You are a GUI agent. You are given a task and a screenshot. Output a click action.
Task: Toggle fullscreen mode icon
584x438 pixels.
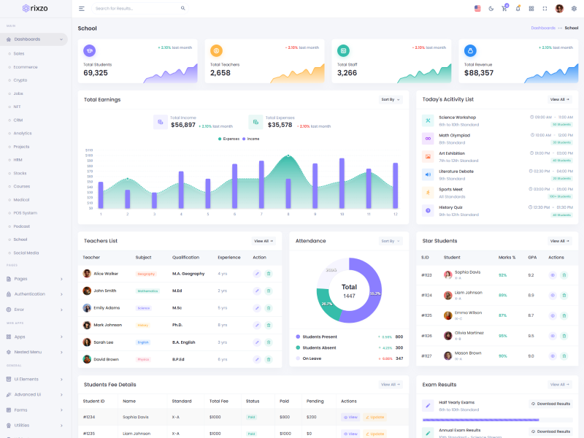(x=545, y=9)
